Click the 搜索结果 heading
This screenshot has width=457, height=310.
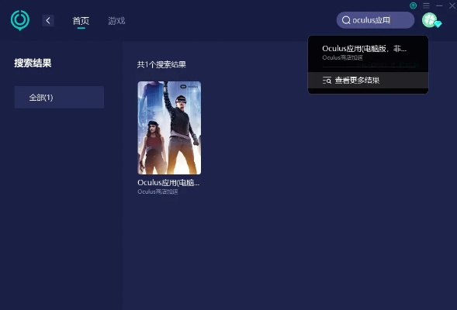click(33, 63)
